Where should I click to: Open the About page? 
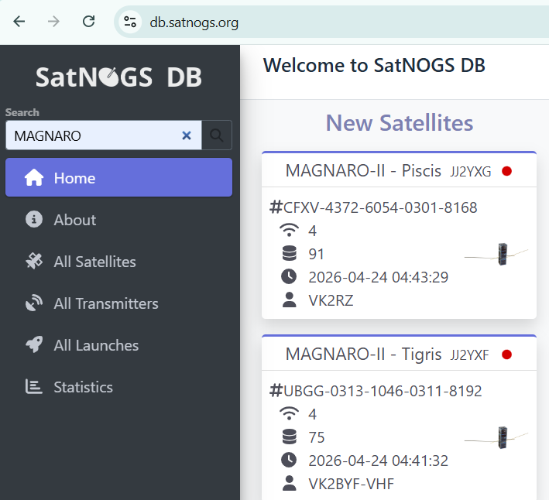click(x=74, y=220)
